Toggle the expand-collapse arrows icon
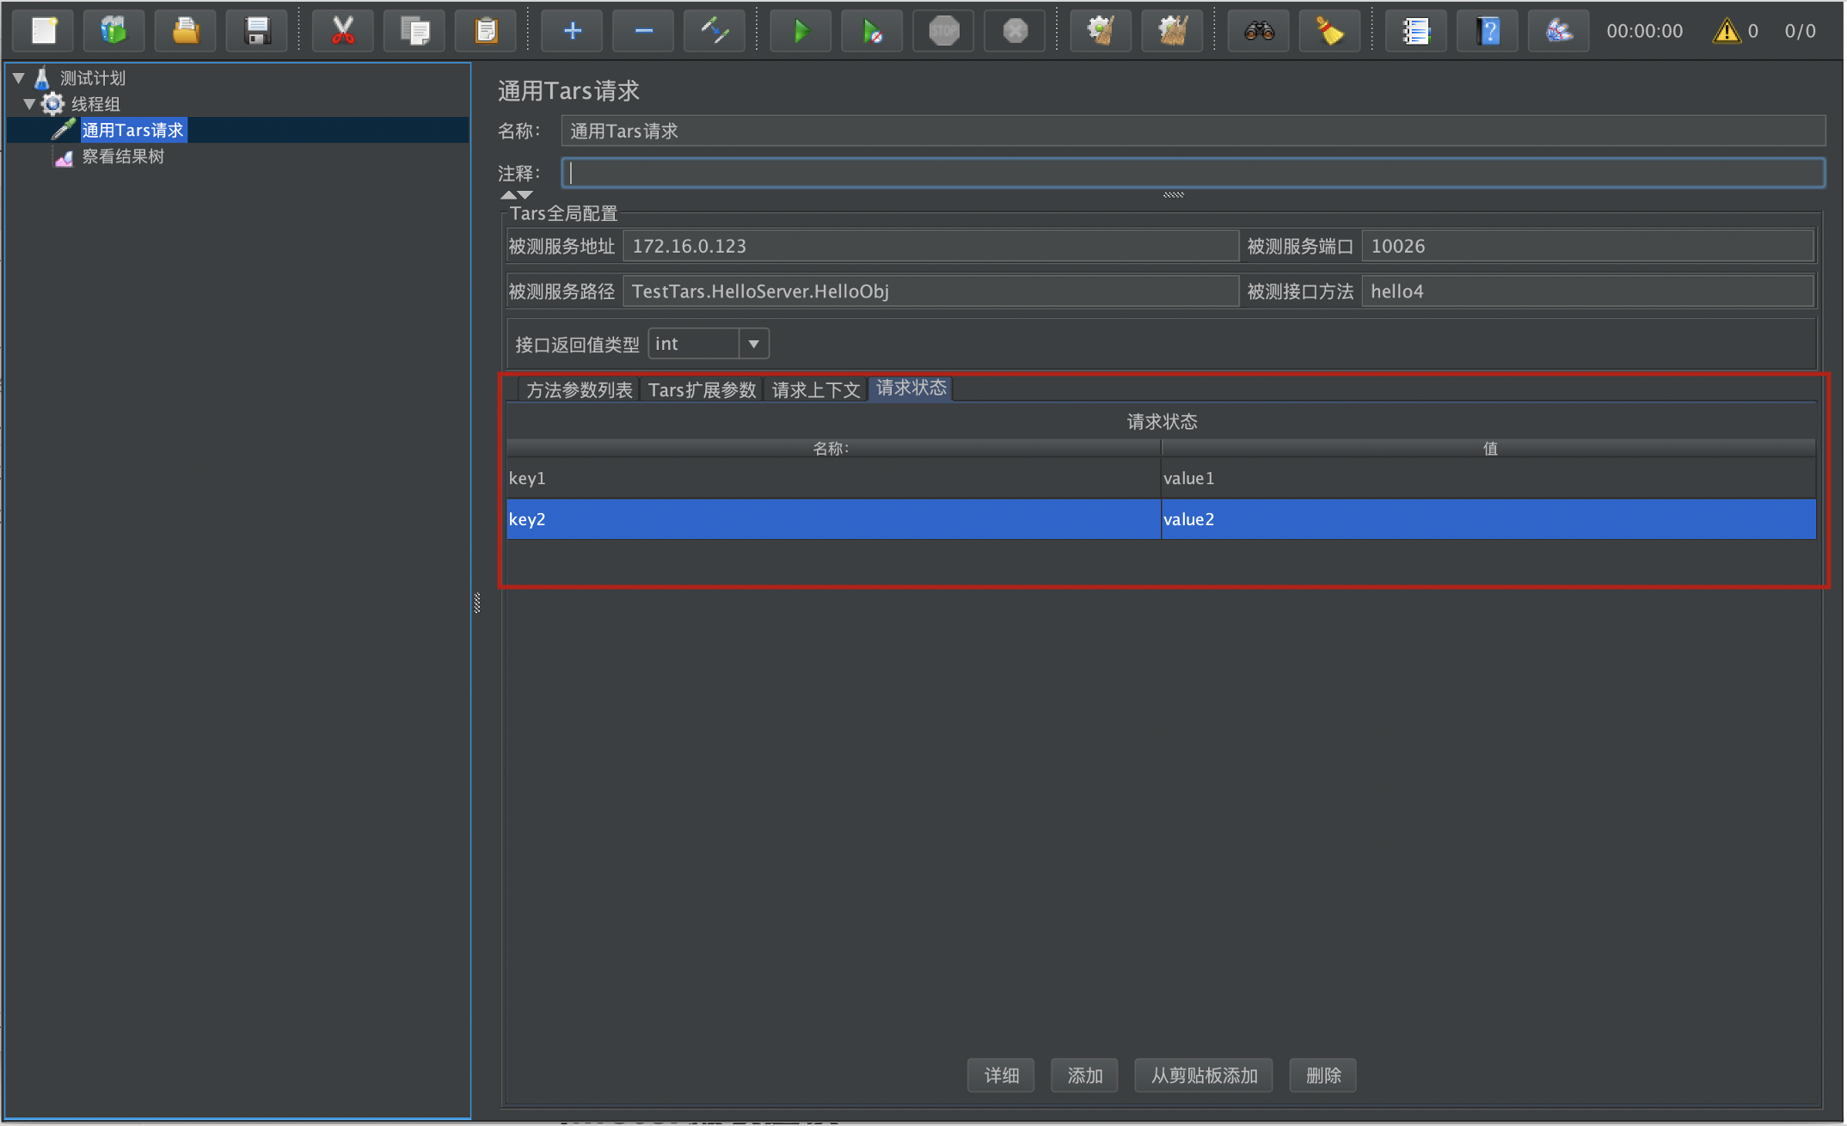 point(715,31)
